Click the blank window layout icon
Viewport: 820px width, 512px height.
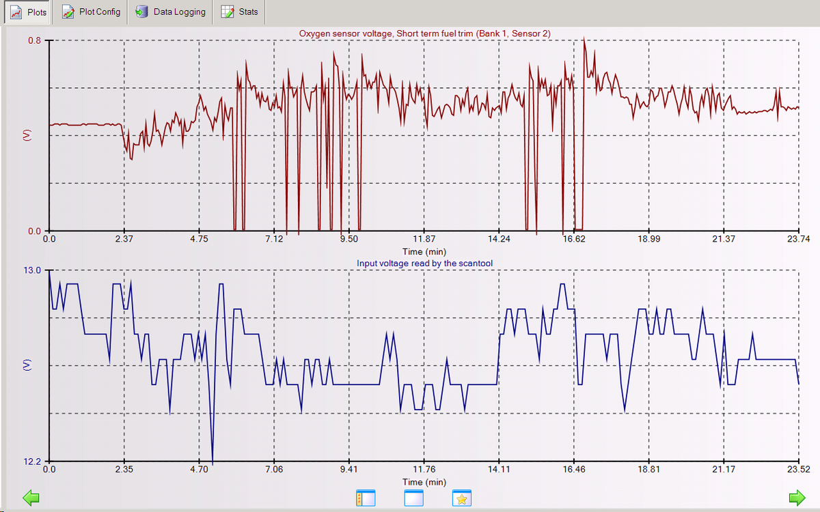[x=413, y=498]
